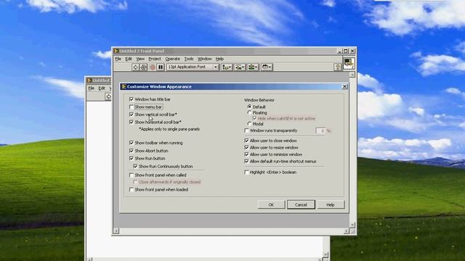Toggle Allow user to minimize window
The width and height of the screenshot is (465, 261).
tap(246, 154)
